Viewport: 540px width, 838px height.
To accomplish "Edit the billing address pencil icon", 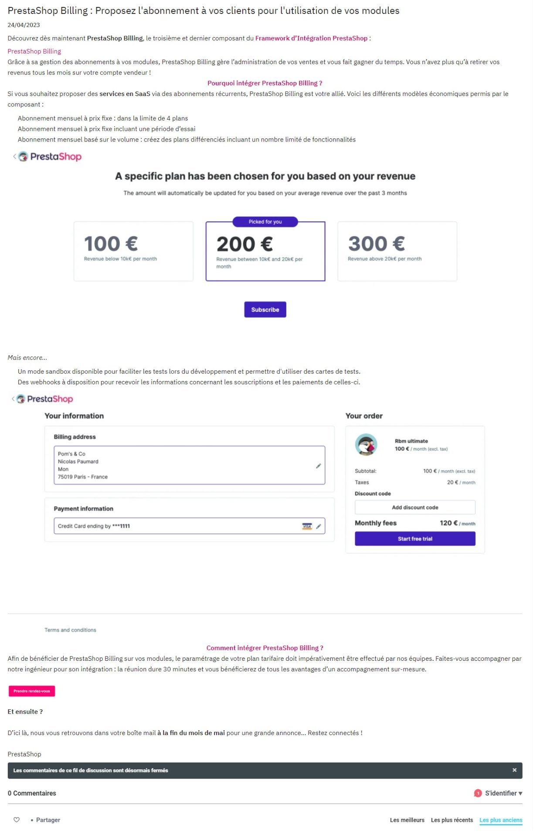I will click(318, 466).
